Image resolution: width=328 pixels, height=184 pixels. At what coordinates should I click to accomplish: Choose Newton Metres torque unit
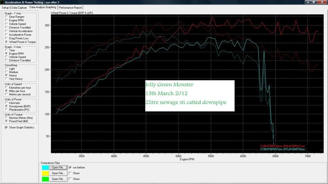(7, 118)
